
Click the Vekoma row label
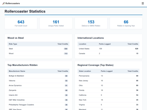(12, 81)
